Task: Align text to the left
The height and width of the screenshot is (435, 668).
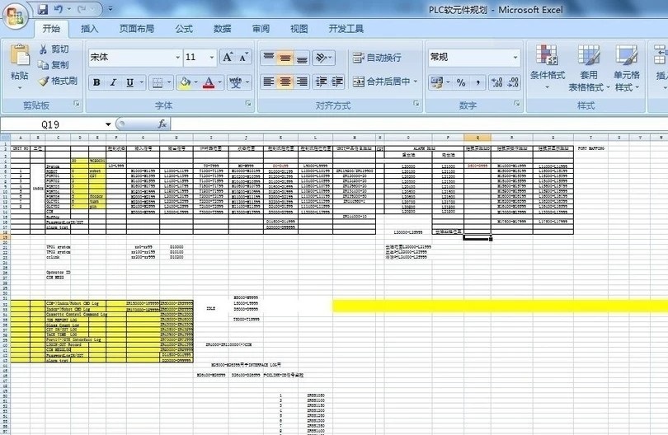Action: [x=268, y=82]
